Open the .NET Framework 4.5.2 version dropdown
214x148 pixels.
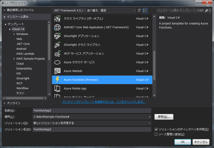70,10
